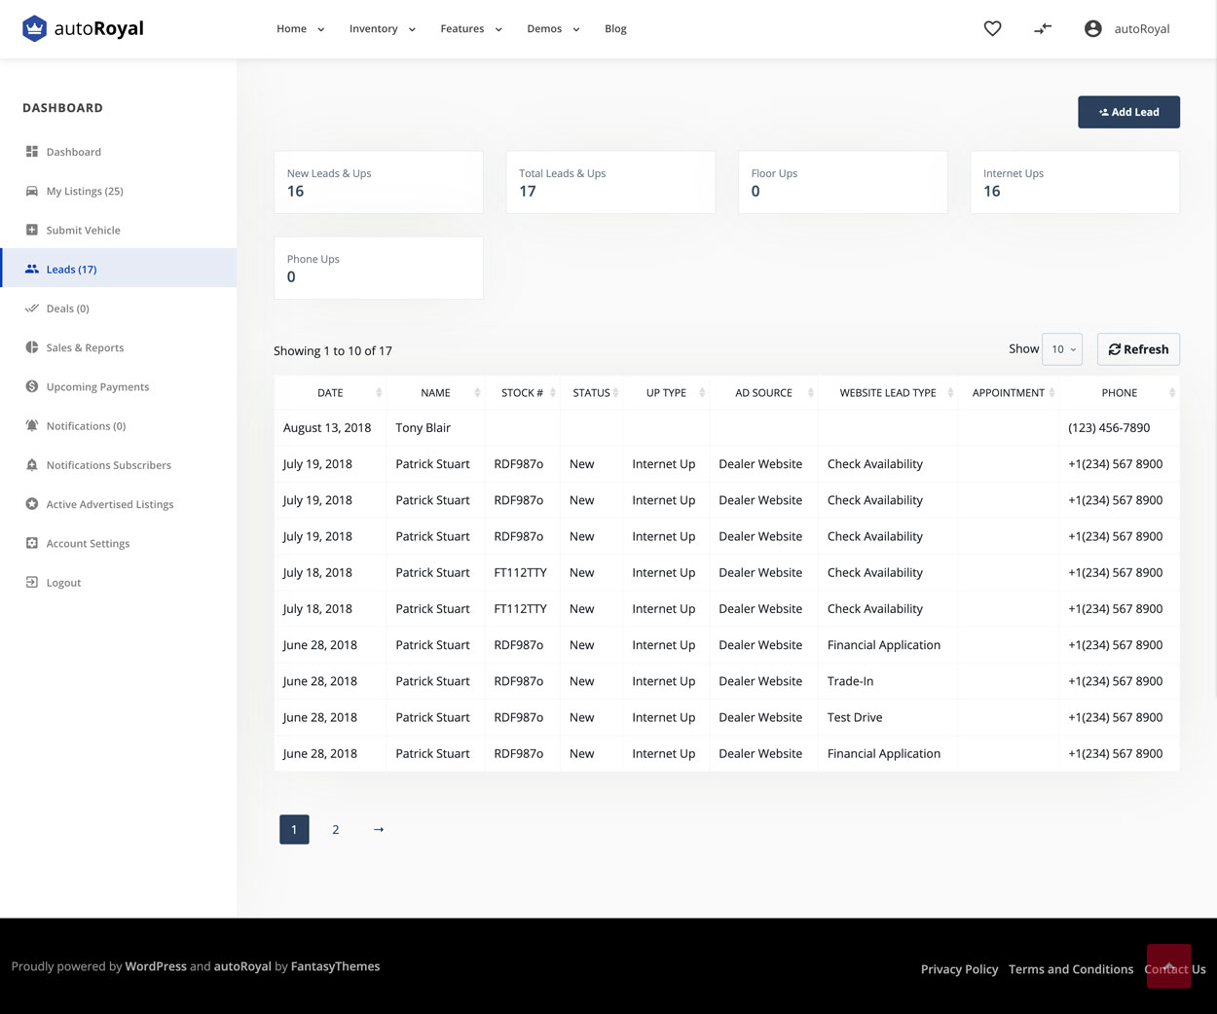The width and height of the screenshot is (1217, 1014).
Task: Open the Features menu
Action: click(471, 29)
